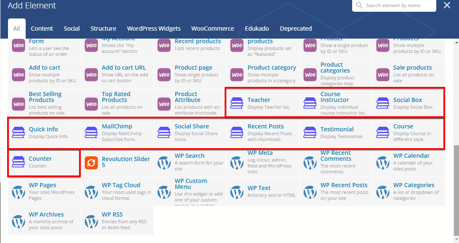
Task: Switch to the Content tab
Action: click(x=42, y=29)
